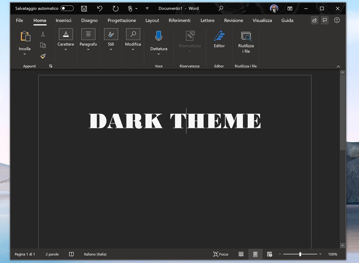The image size is (359, 263).
Task: Collapse the ribbon with the chevron
Action: [x=338, y=66]
